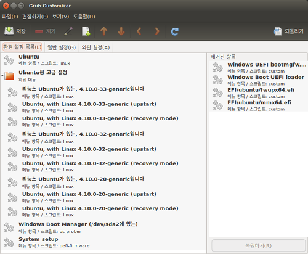Click gear icon of 4.10.0-20-generic (upstart) row
308x254 pixels.
[x=12, y=197]
